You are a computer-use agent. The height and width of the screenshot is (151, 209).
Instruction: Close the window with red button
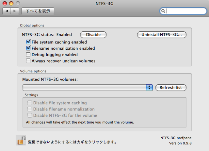[5, 4]
